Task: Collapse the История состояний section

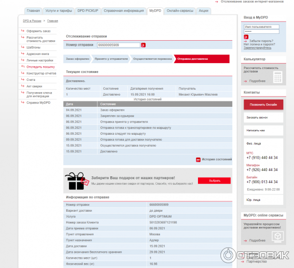Action: click(x=217, y=160)
